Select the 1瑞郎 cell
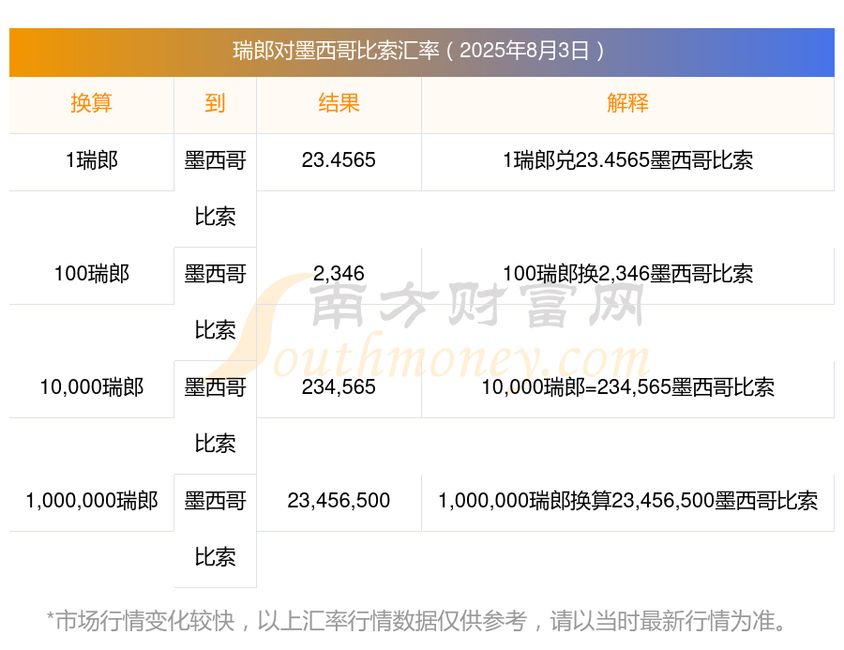The image size is (844, 650). point(92,160)
